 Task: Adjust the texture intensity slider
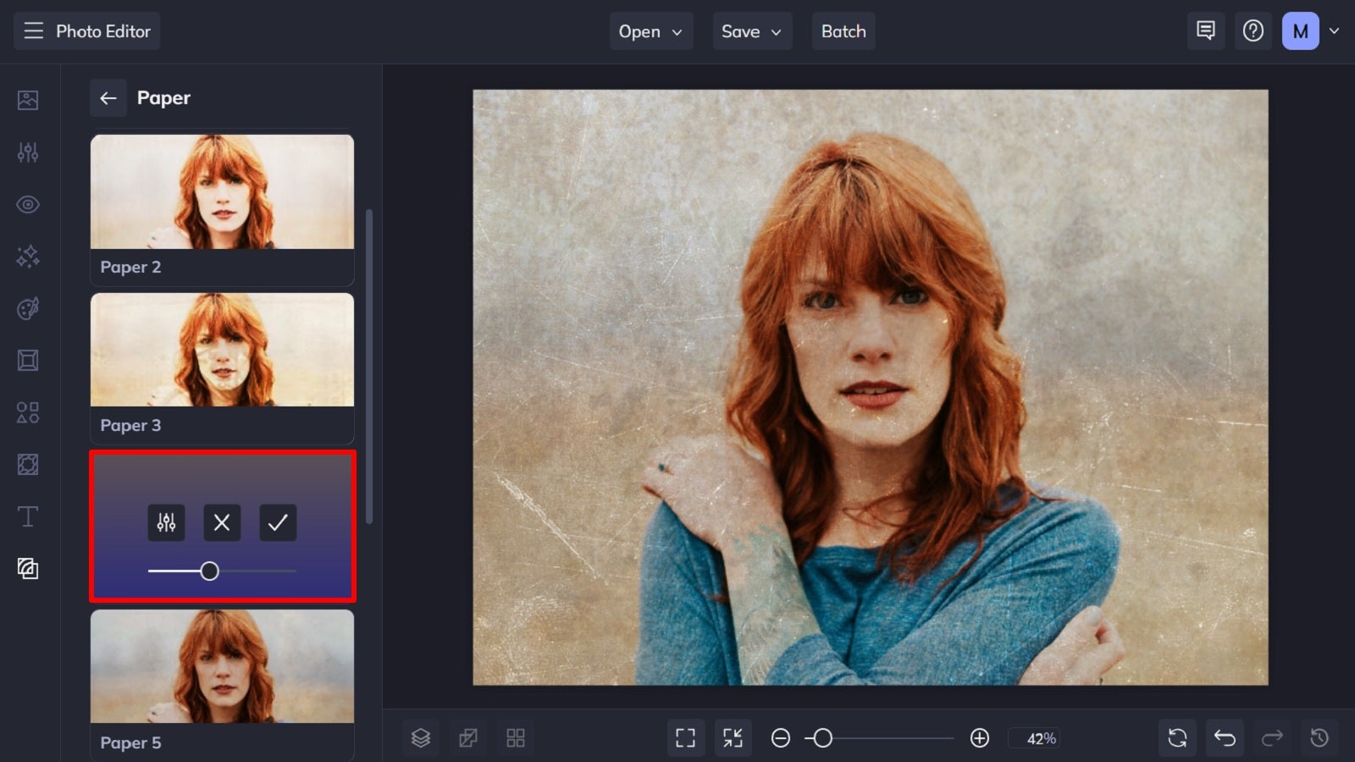(211, 571)
